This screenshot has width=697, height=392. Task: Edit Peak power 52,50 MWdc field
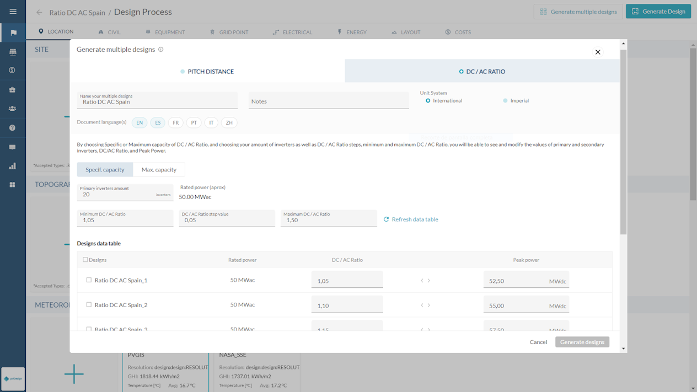[526, 280]
